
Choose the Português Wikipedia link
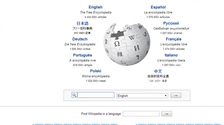(82, 55)
